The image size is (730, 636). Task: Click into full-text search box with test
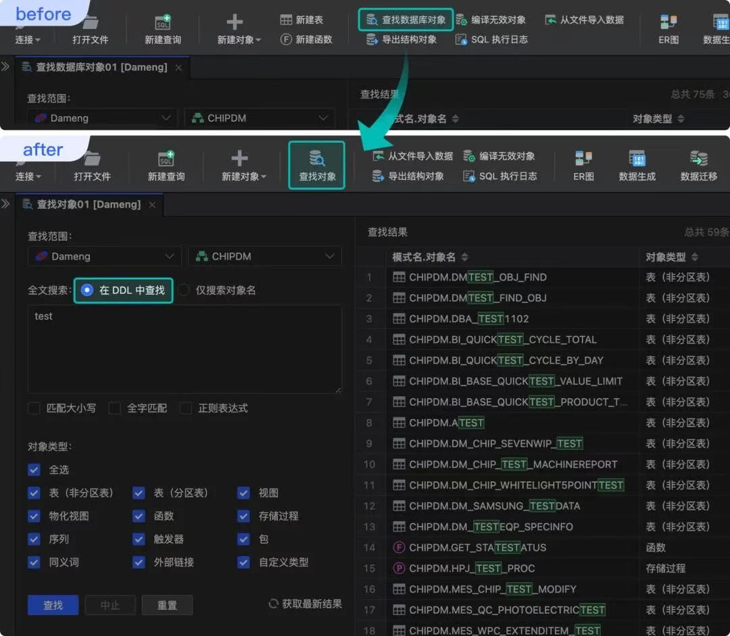(185, 349)
